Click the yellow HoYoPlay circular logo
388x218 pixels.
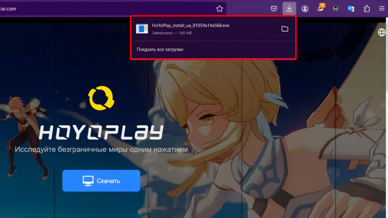click(101, 98)
